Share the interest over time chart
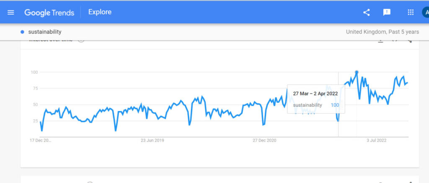Image resolution: width=429 pixels, height=183 pixels. point(409,40)
